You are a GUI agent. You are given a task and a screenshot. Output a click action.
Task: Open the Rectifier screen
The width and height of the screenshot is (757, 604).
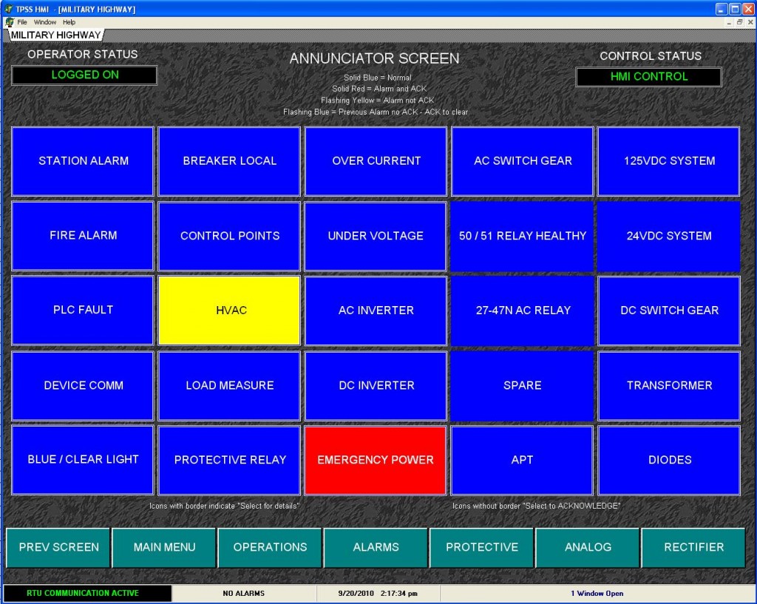tap(693, 547)
